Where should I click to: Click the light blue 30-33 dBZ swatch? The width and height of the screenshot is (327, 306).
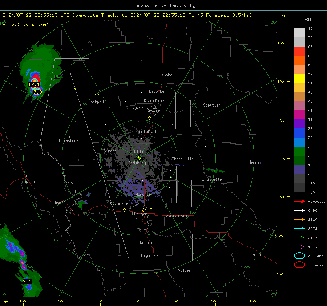(299, 142)
